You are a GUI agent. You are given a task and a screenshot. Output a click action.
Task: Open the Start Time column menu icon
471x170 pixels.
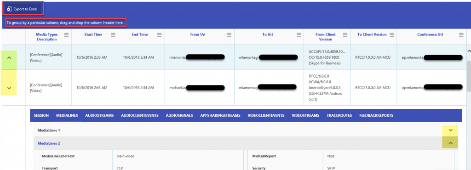(113, 35)
